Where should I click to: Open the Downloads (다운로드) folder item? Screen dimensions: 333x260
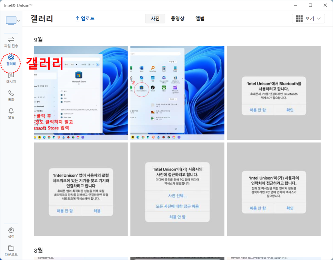coord(11,251)
